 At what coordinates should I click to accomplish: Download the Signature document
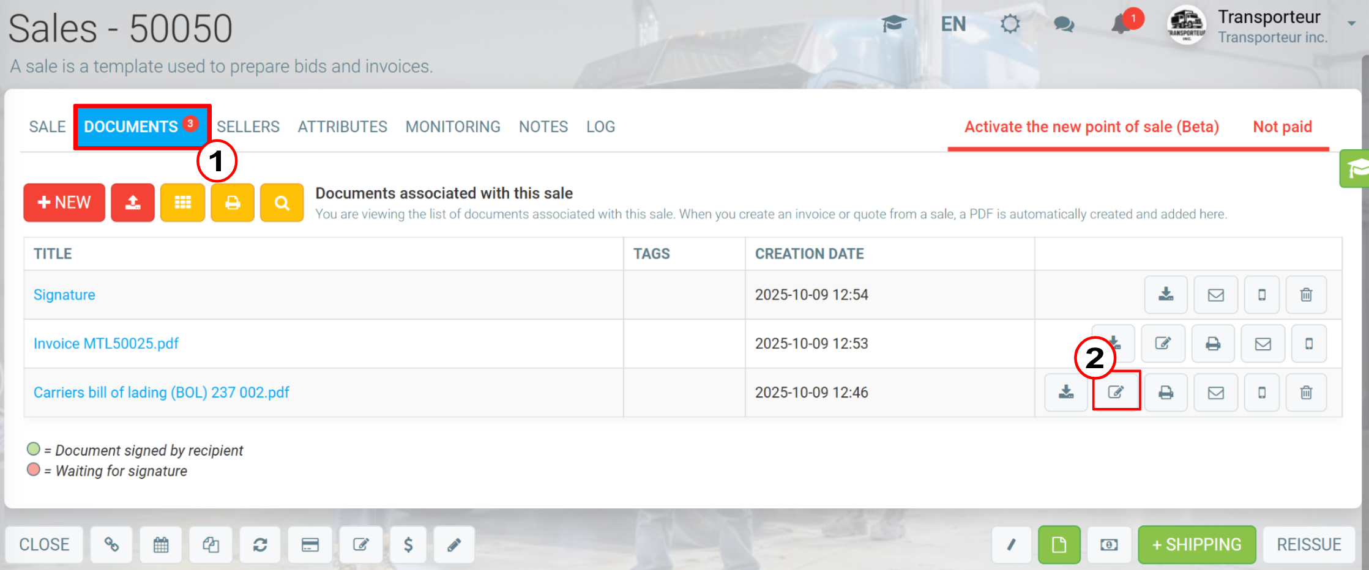1166,295
